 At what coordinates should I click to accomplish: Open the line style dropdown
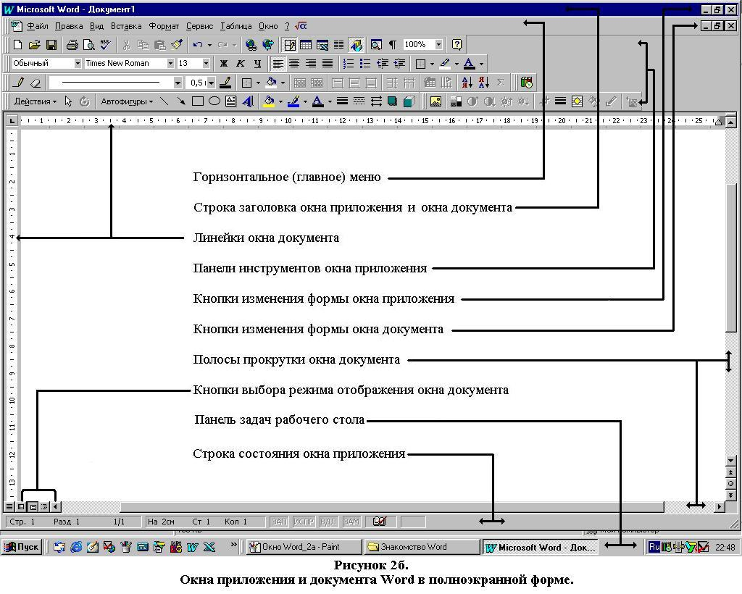(x=178, y=83)
